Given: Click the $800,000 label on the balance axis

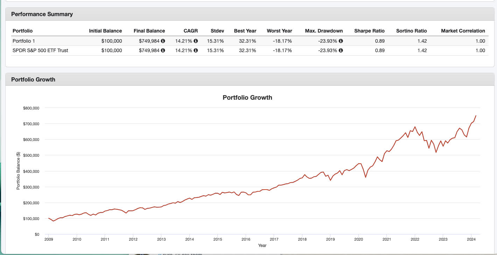Looking at the screenshot, I should 31,108.
